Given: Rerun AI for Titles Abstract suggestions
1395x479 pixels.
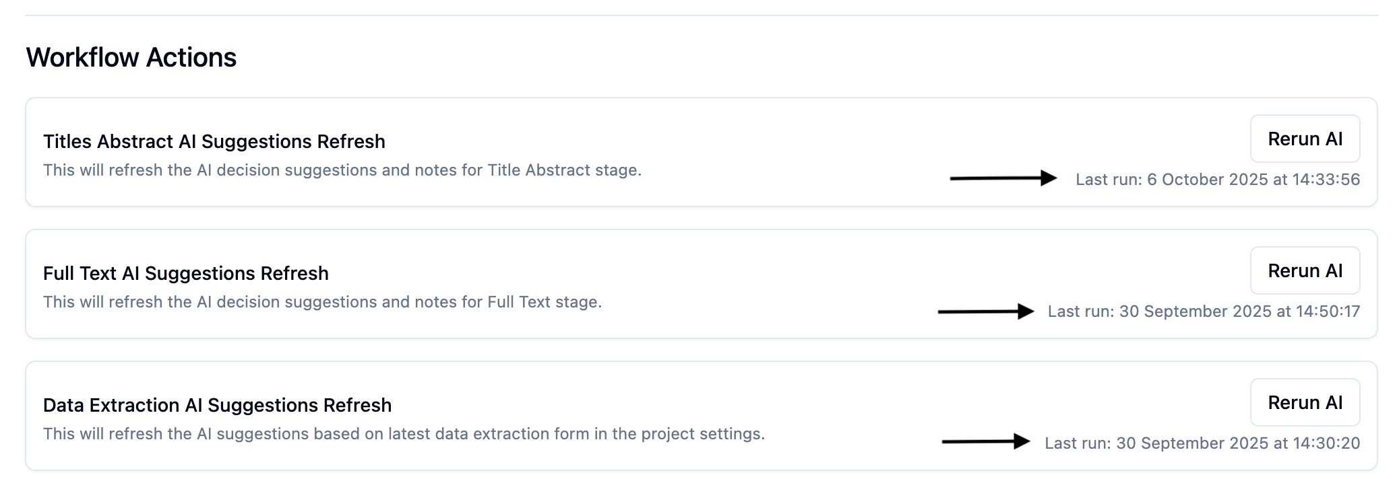Looking at the screenshot, I should [1305, 139].
